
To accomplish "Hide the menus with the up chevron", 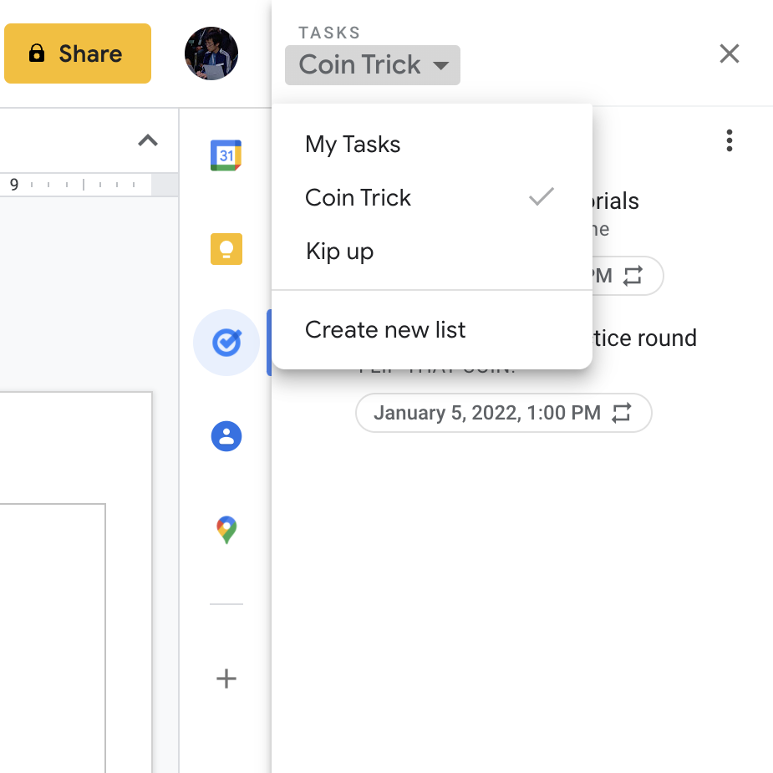I will (147, 140).
